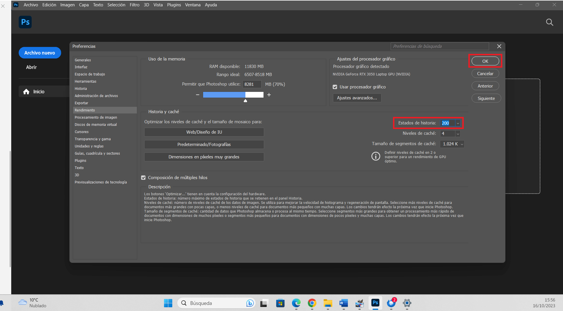Select Transparencia y gama category

(x=93, y=139)
